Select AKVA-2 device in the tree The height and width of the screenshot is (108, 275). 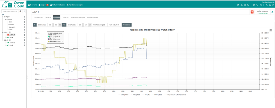click(12, 43)
